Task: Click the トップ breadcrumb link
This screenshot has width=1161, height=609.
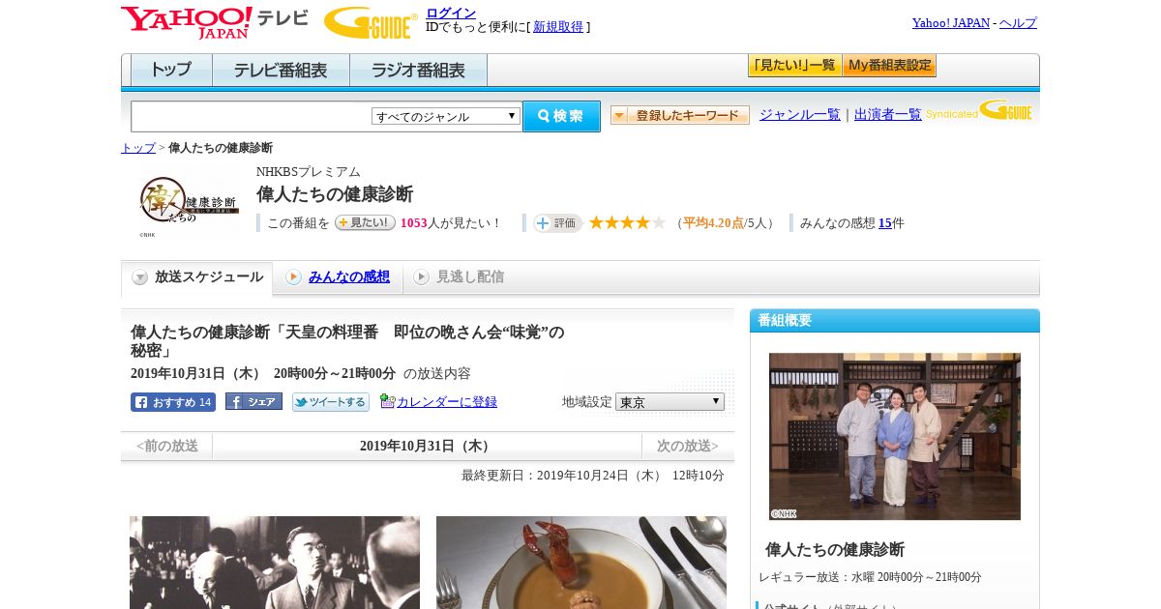Action: pos(137,148)
